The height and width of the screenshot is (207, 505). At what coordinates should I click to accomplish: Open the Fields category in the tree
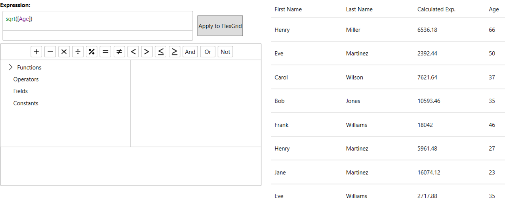coord(21,91)
